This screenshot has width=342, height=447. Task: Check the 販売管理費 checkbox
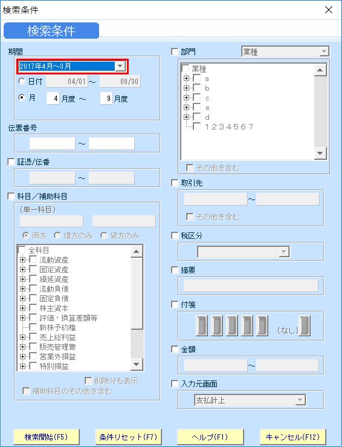pos(33,347)
